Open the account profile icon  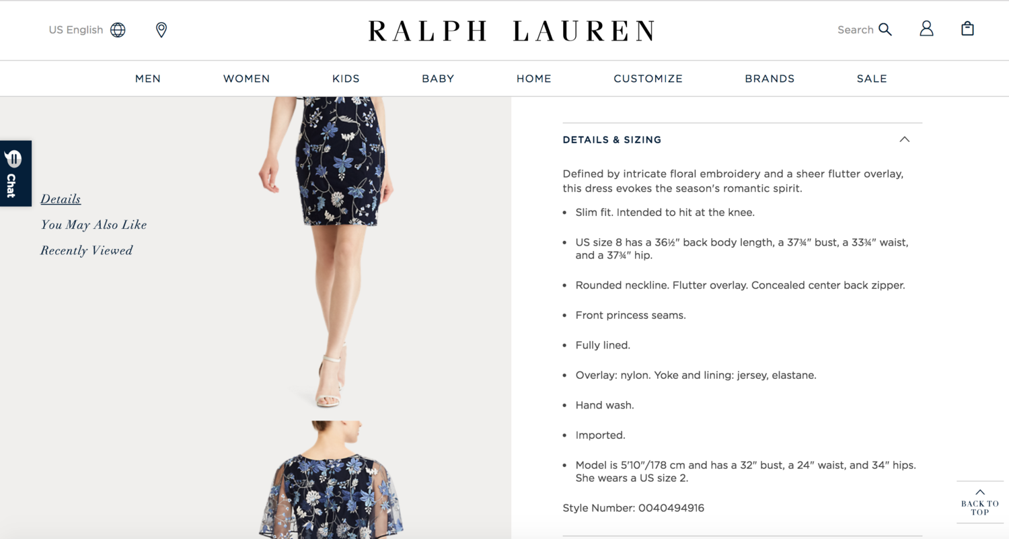(926, 28)
